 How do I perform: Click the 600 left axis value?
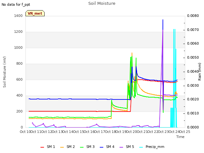click(x=19, y=79)
